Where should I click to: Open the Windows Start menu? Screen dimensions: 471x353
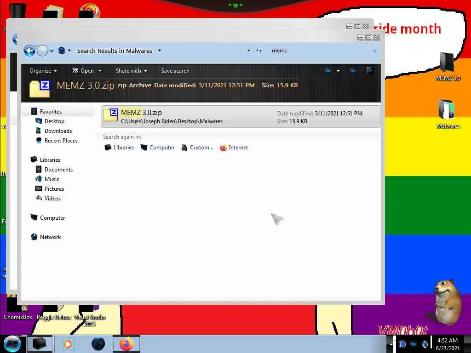click(x=12, y=344)
